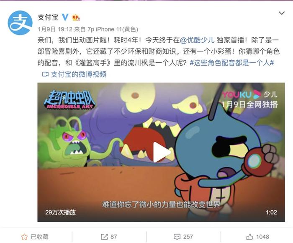Click the post timestamp 1月9日 19:12

click(55, 29)
